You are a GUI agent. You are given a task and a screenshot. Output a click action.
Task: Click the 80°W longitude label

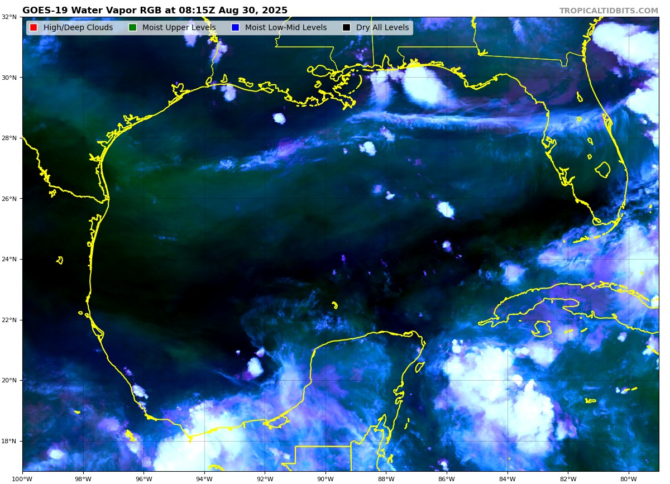point(629,478)
